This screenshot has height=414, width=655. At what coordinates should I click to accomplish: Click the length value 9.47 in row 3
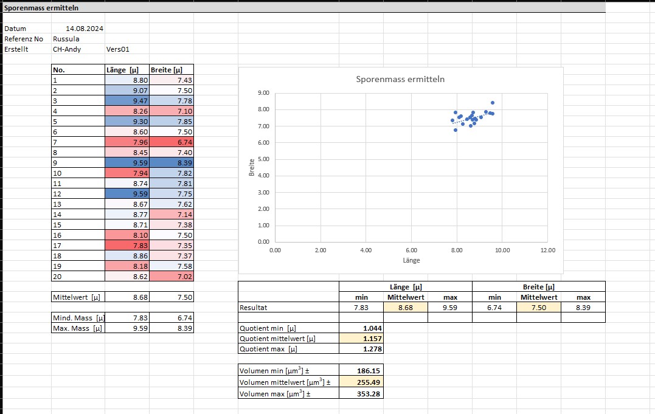coord(127,101)
